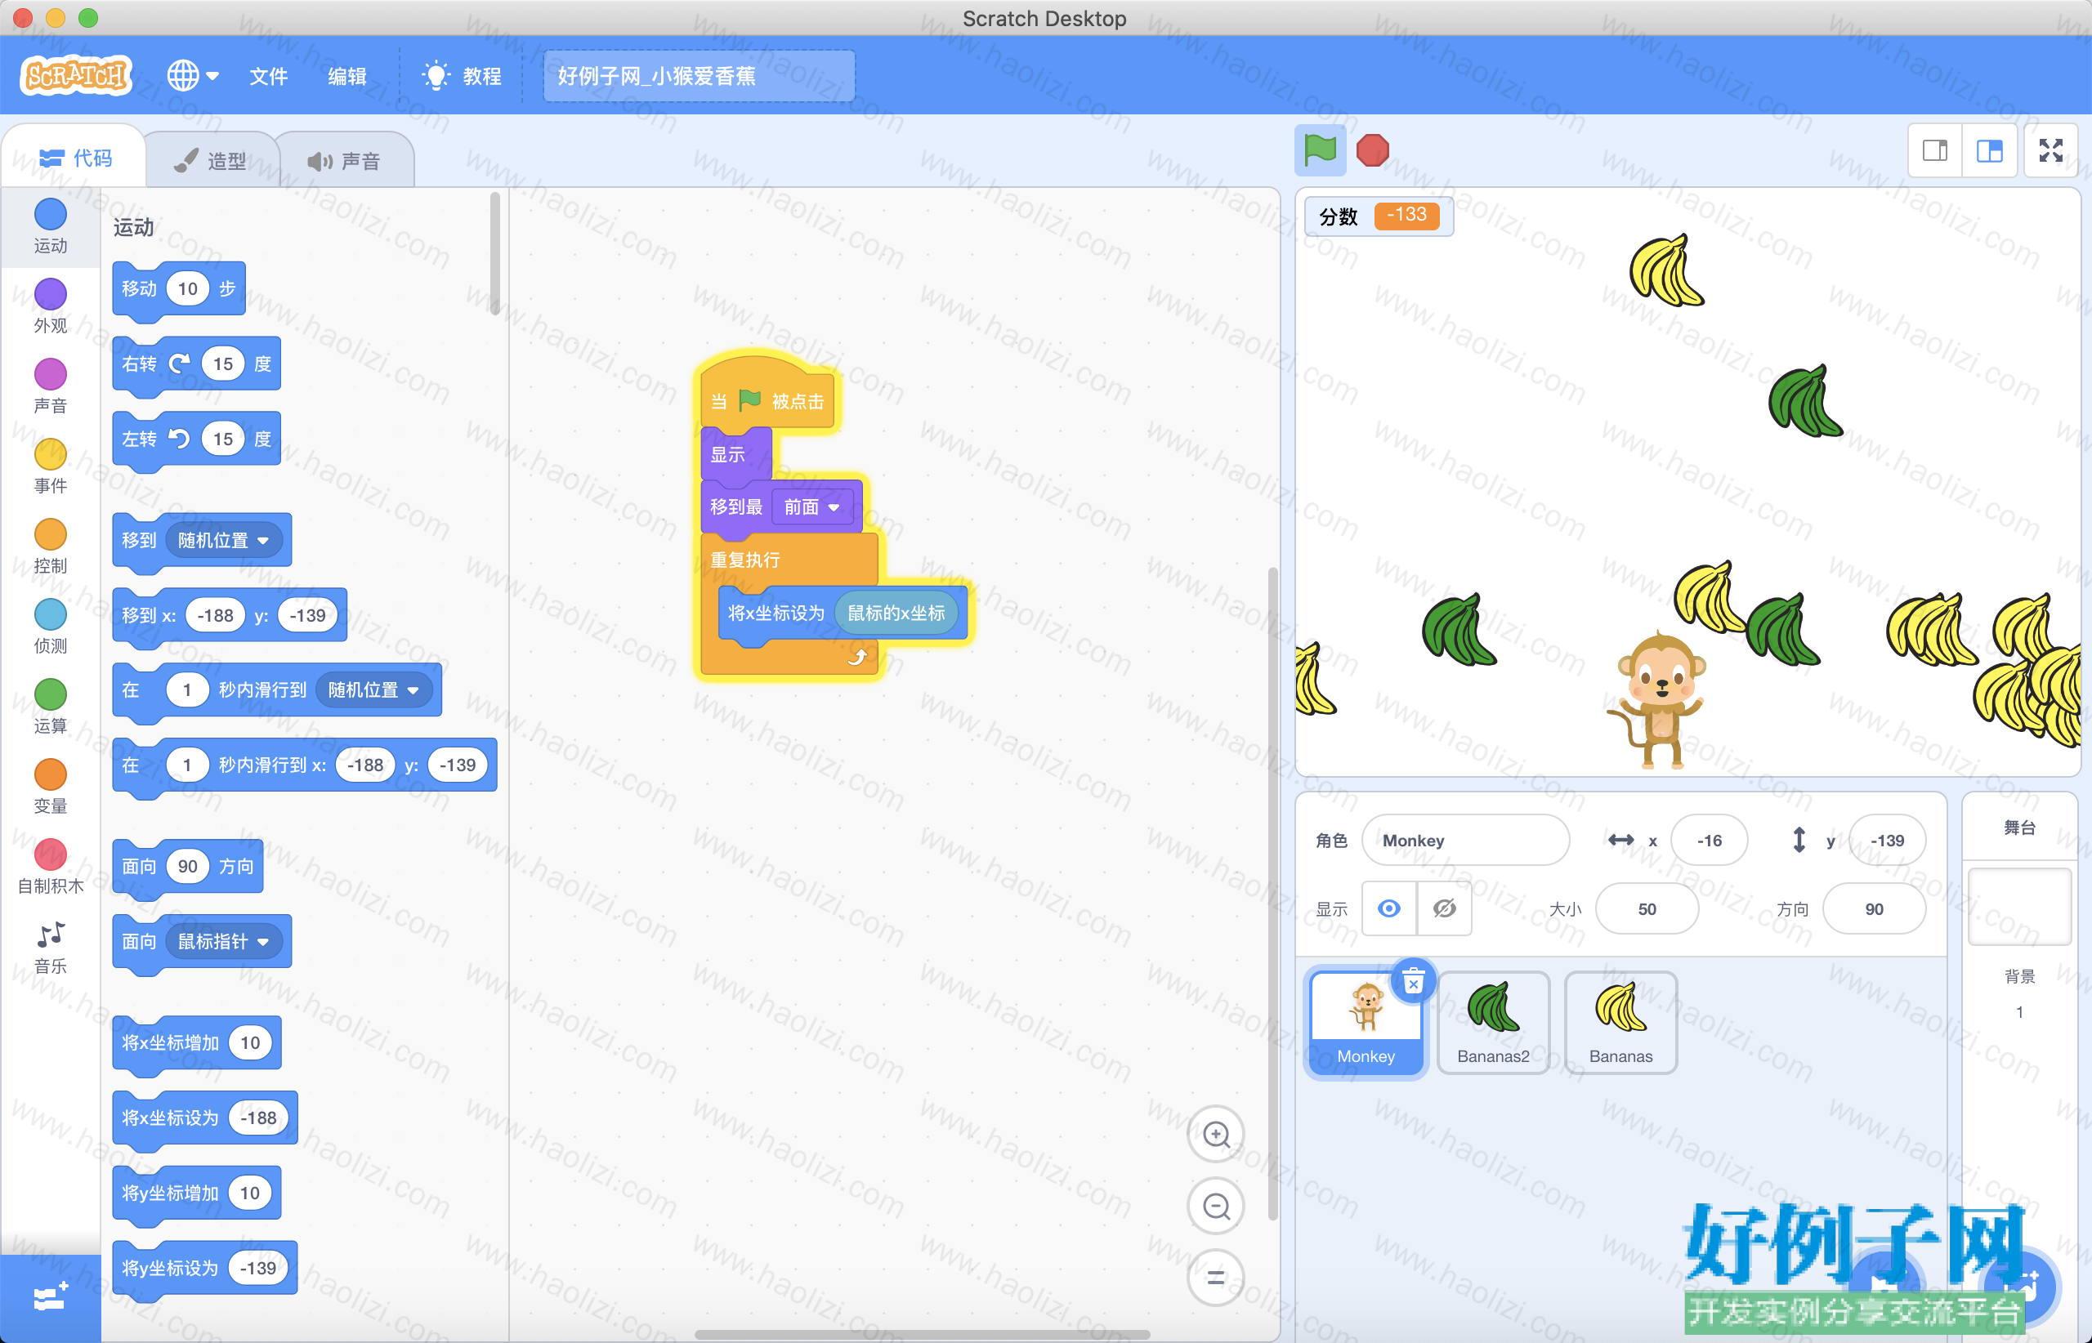
Task: Select the Bananas2 sprite thumbnail
Action: pos(1494,1024)
